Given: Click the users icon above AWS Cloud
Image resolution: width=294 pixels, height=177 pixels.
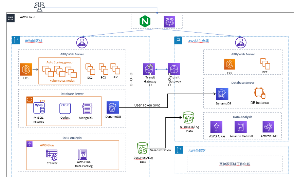Looking at the screenshot, I should (x=40, y=6).
